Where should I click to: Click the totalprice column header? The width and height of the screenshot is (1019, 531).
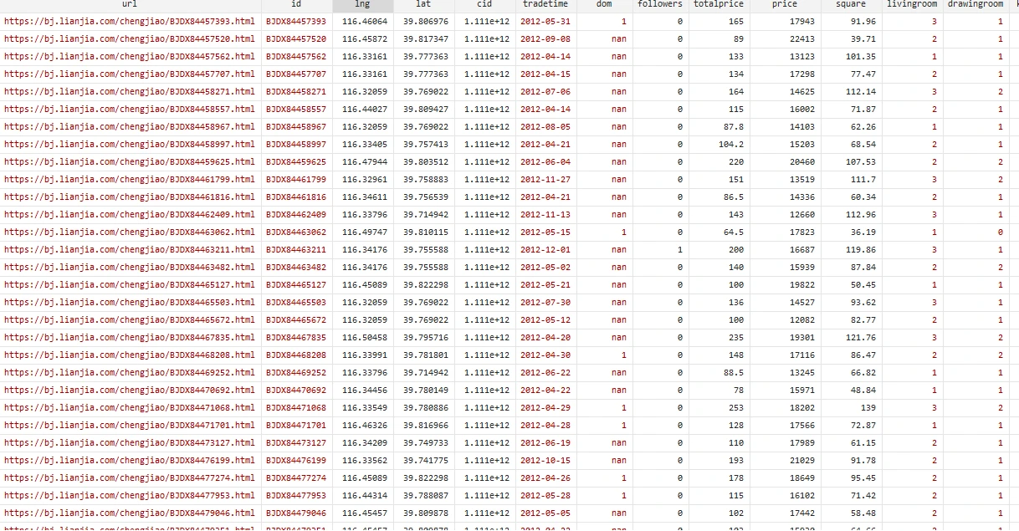[x=718, y=4]
